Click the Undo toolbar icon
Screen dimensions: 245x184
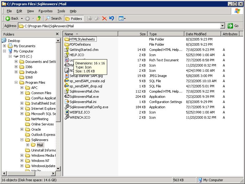(111, 18)
